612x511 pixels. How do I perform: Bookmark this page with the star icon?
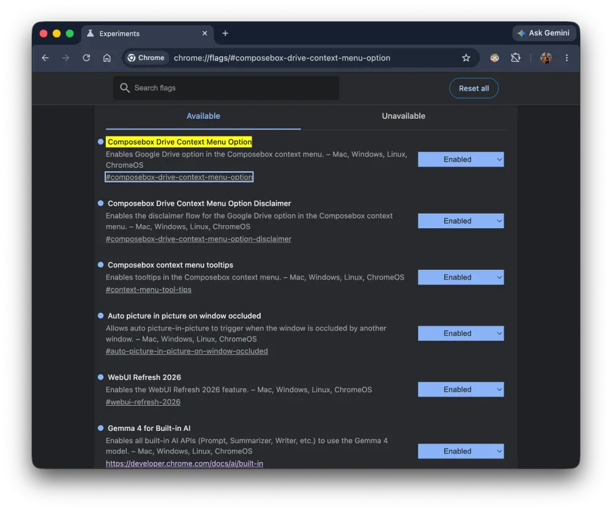point(466,58)
